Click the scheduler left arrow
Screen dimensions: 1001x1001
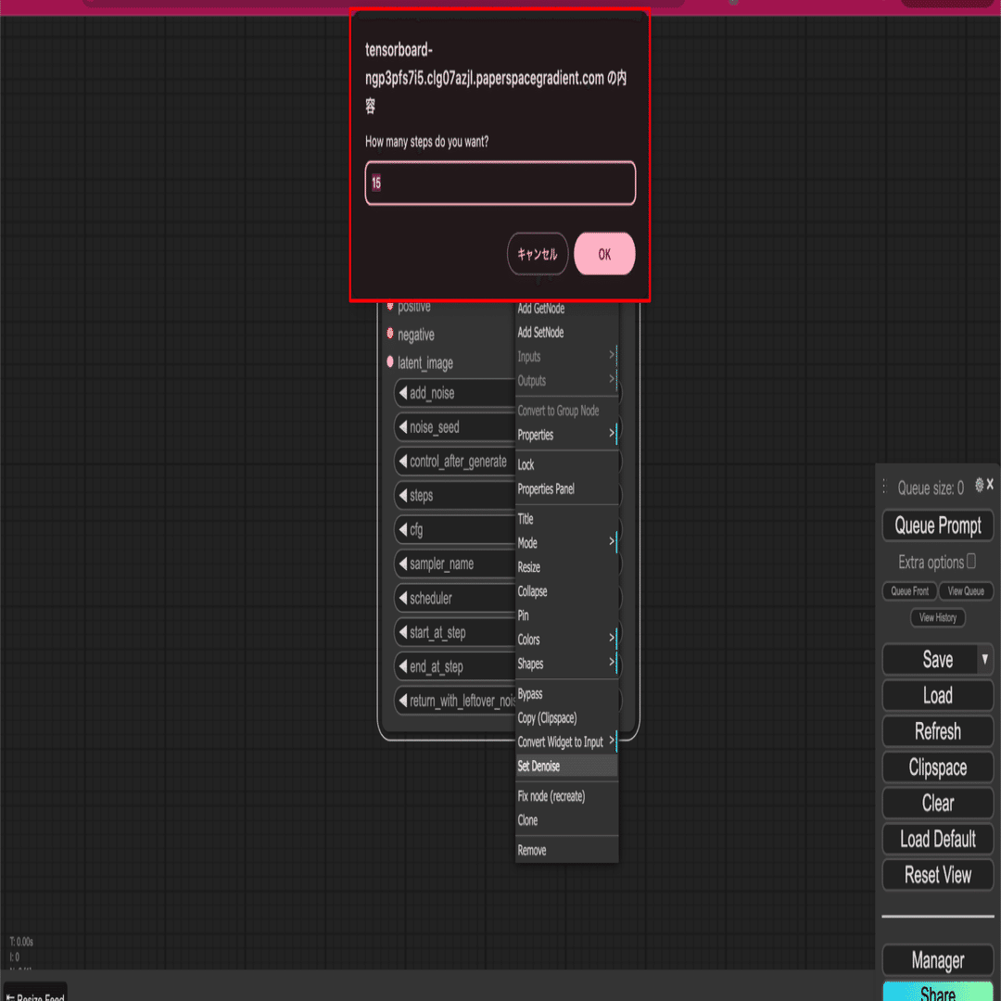click(403, 598)
